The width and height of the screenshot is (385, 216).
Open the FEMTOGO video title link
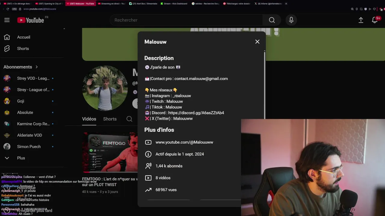point(110,182)
